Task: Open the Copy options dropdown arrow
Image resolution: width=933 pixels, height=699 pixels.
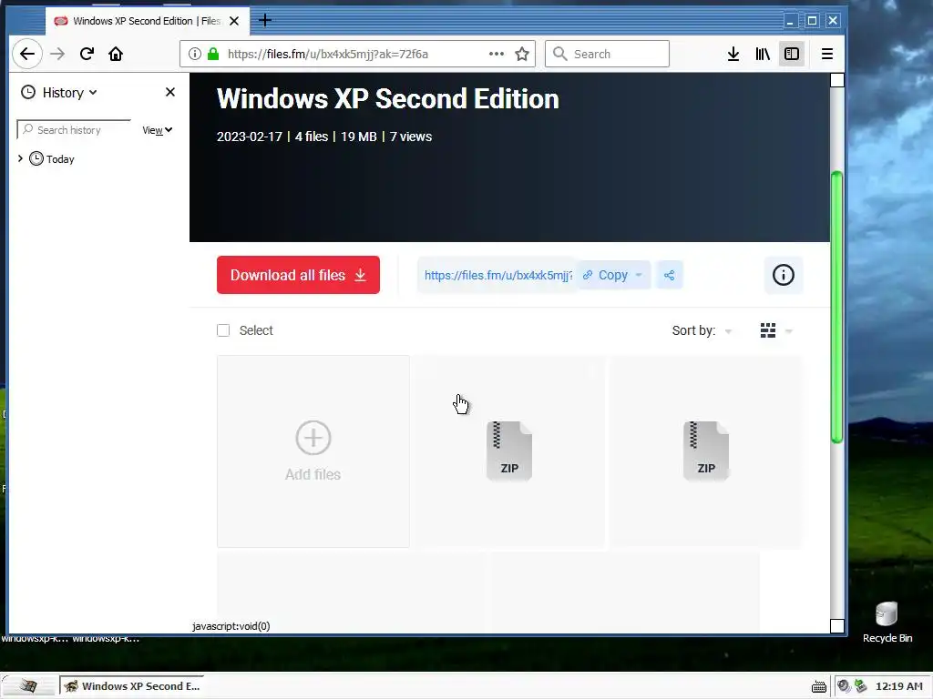Action: pyautogui.click(x=639, y=275)
